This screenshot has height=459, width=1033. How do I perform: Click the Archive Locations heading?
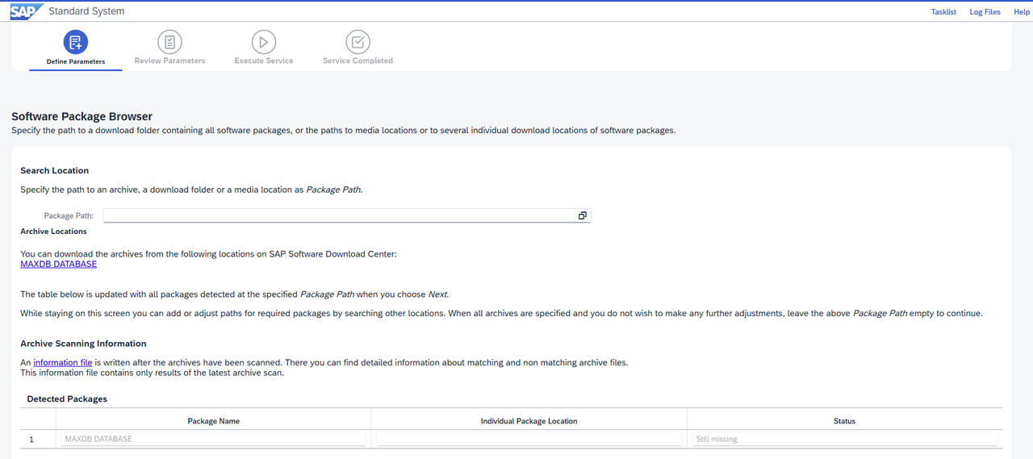pos(53,232)
